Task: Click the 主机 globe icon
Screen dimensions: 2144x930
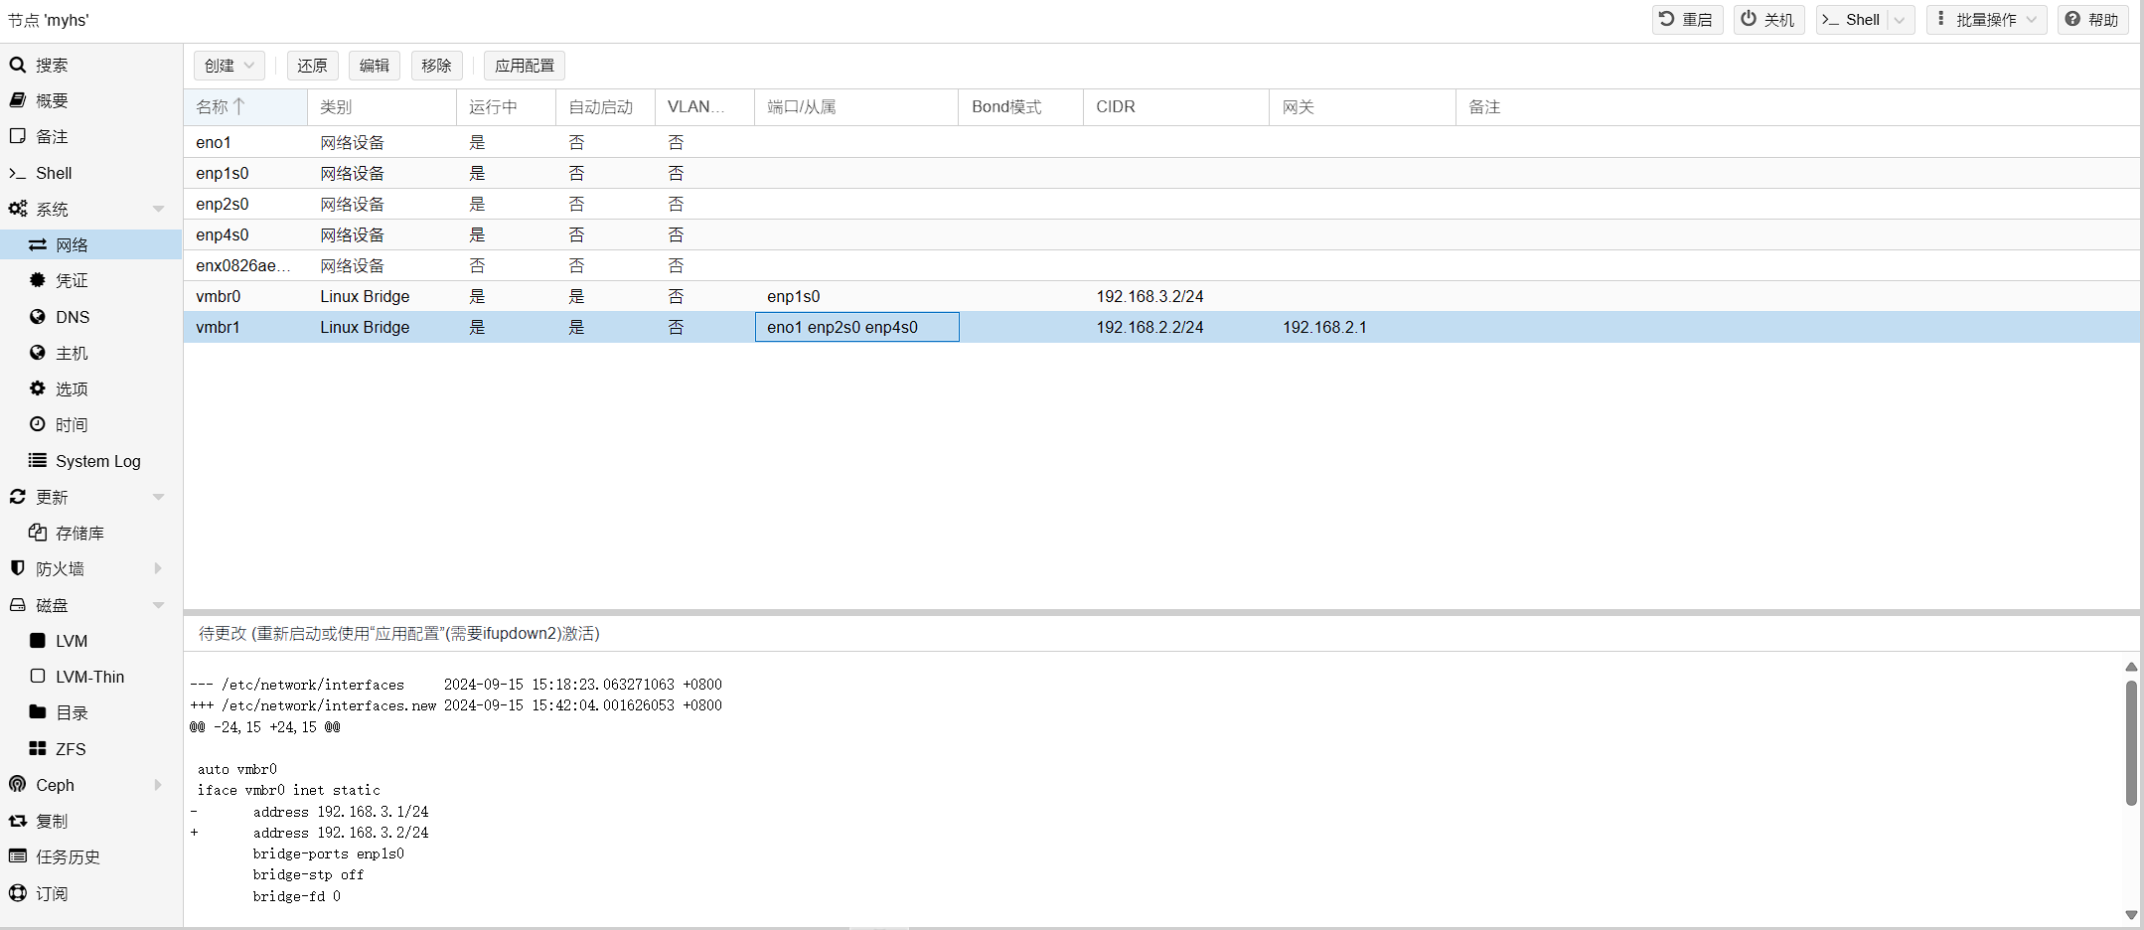Action: tap(38, 353)
